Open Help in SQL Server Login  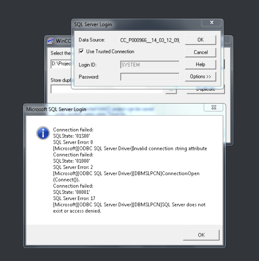(x=200, y=64)
